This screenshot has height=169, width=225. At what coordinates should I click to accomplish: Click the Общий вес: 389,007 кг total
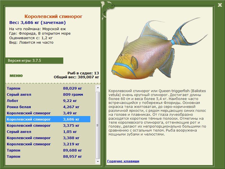coord(76,77)
